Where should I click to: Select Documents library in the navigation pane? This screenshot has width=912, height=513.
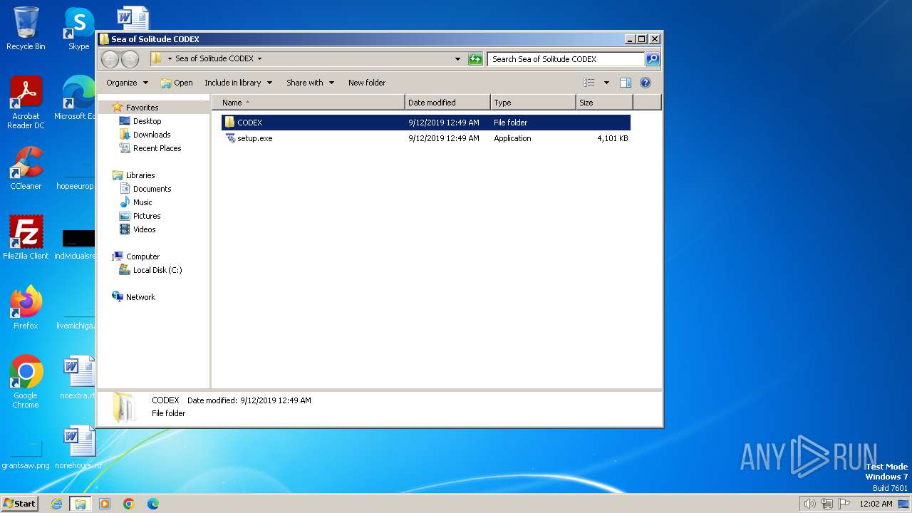coord(152,189)
